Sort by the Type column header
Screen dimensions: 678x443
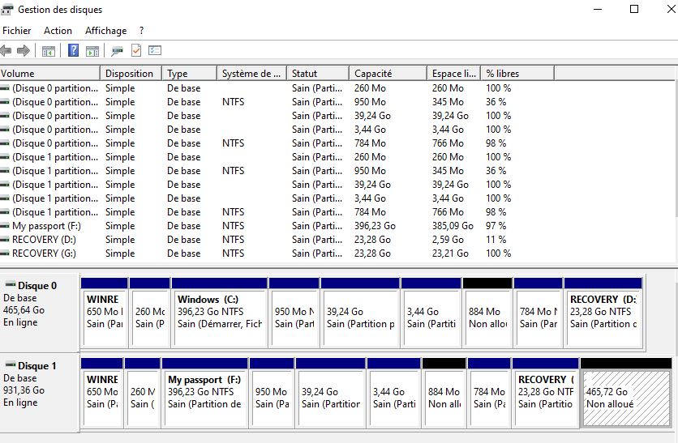pyautogui.click(x=190, y=74)
